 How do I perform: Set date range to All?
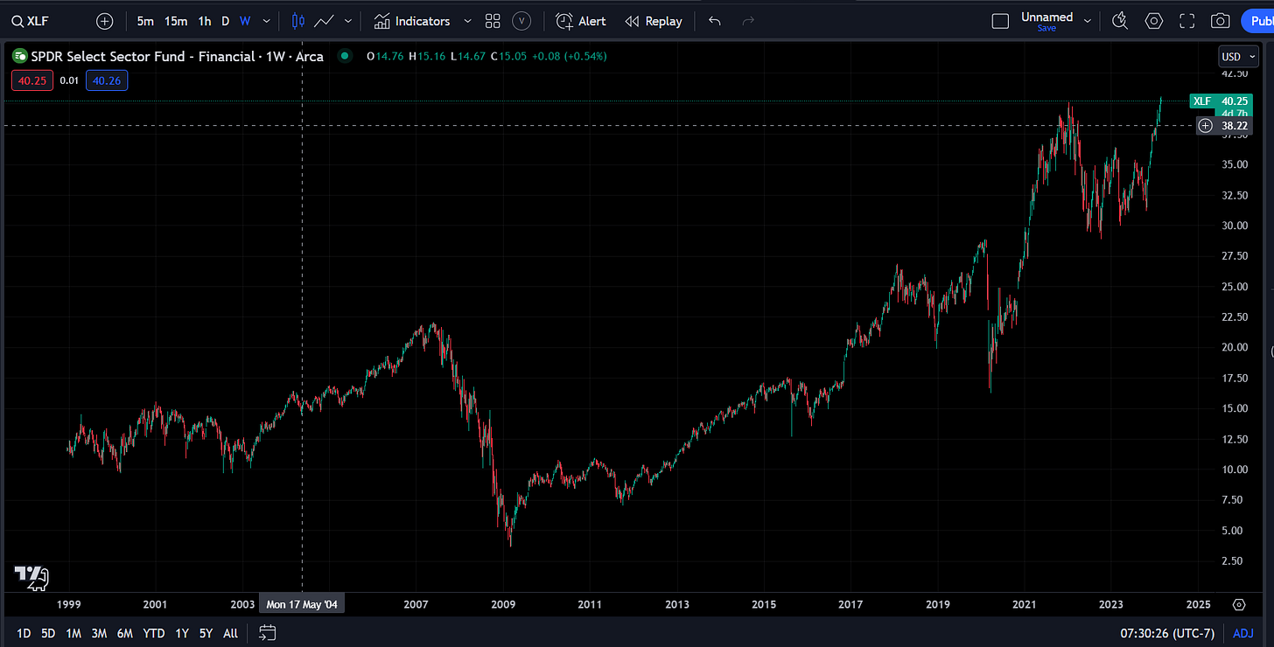230,633
